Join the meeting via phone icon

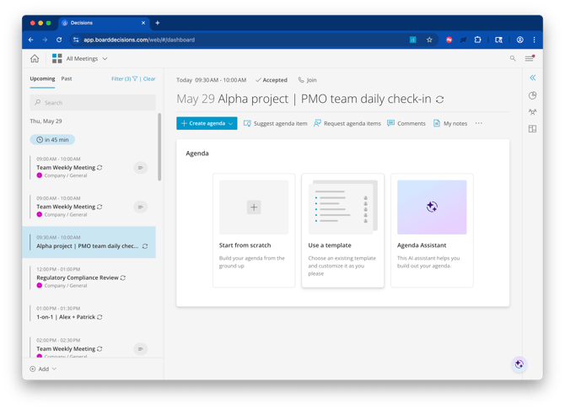click(x=307, y=80)
